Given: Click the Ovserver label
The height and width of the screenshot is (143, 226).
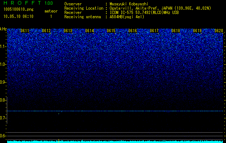Looking at the screenshot, I should tap(73, 4).
